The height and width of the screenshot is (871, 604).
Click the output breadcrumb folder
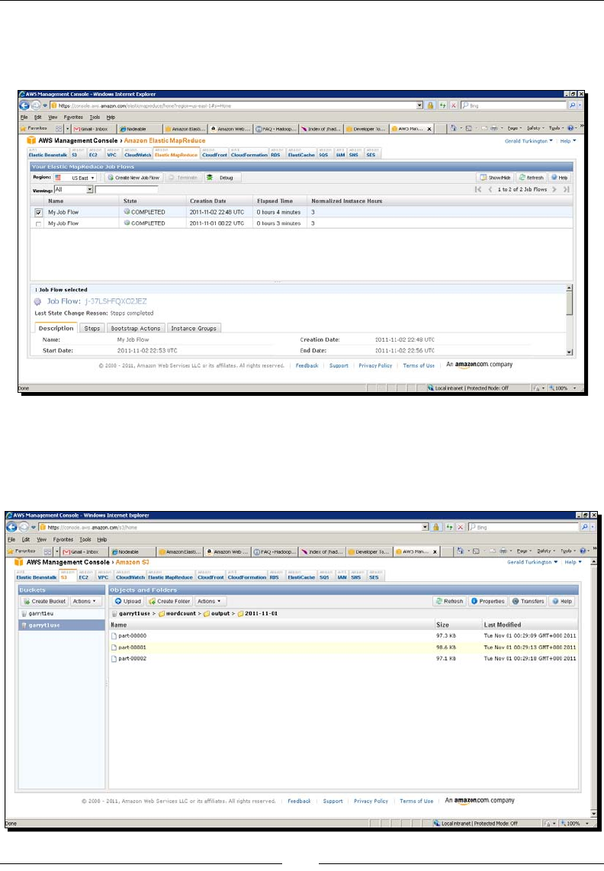pos(220,614)
